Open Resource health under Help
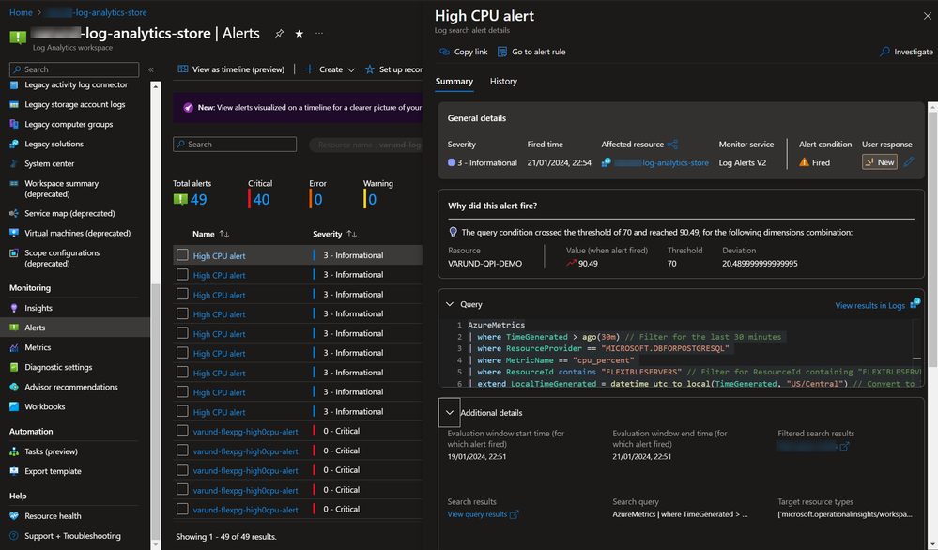The width and height of the screenshot is (938, 550). pos(48,514)
